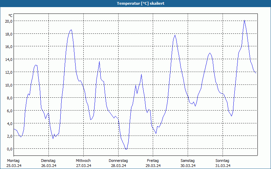The image size is (271, 169).
Task: Click the 30.03.24 date label
Action: [x=188, y=166]
